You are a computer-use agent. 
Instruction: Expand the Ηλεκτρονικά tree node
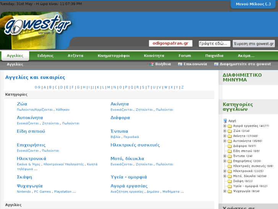pos(224,171)
